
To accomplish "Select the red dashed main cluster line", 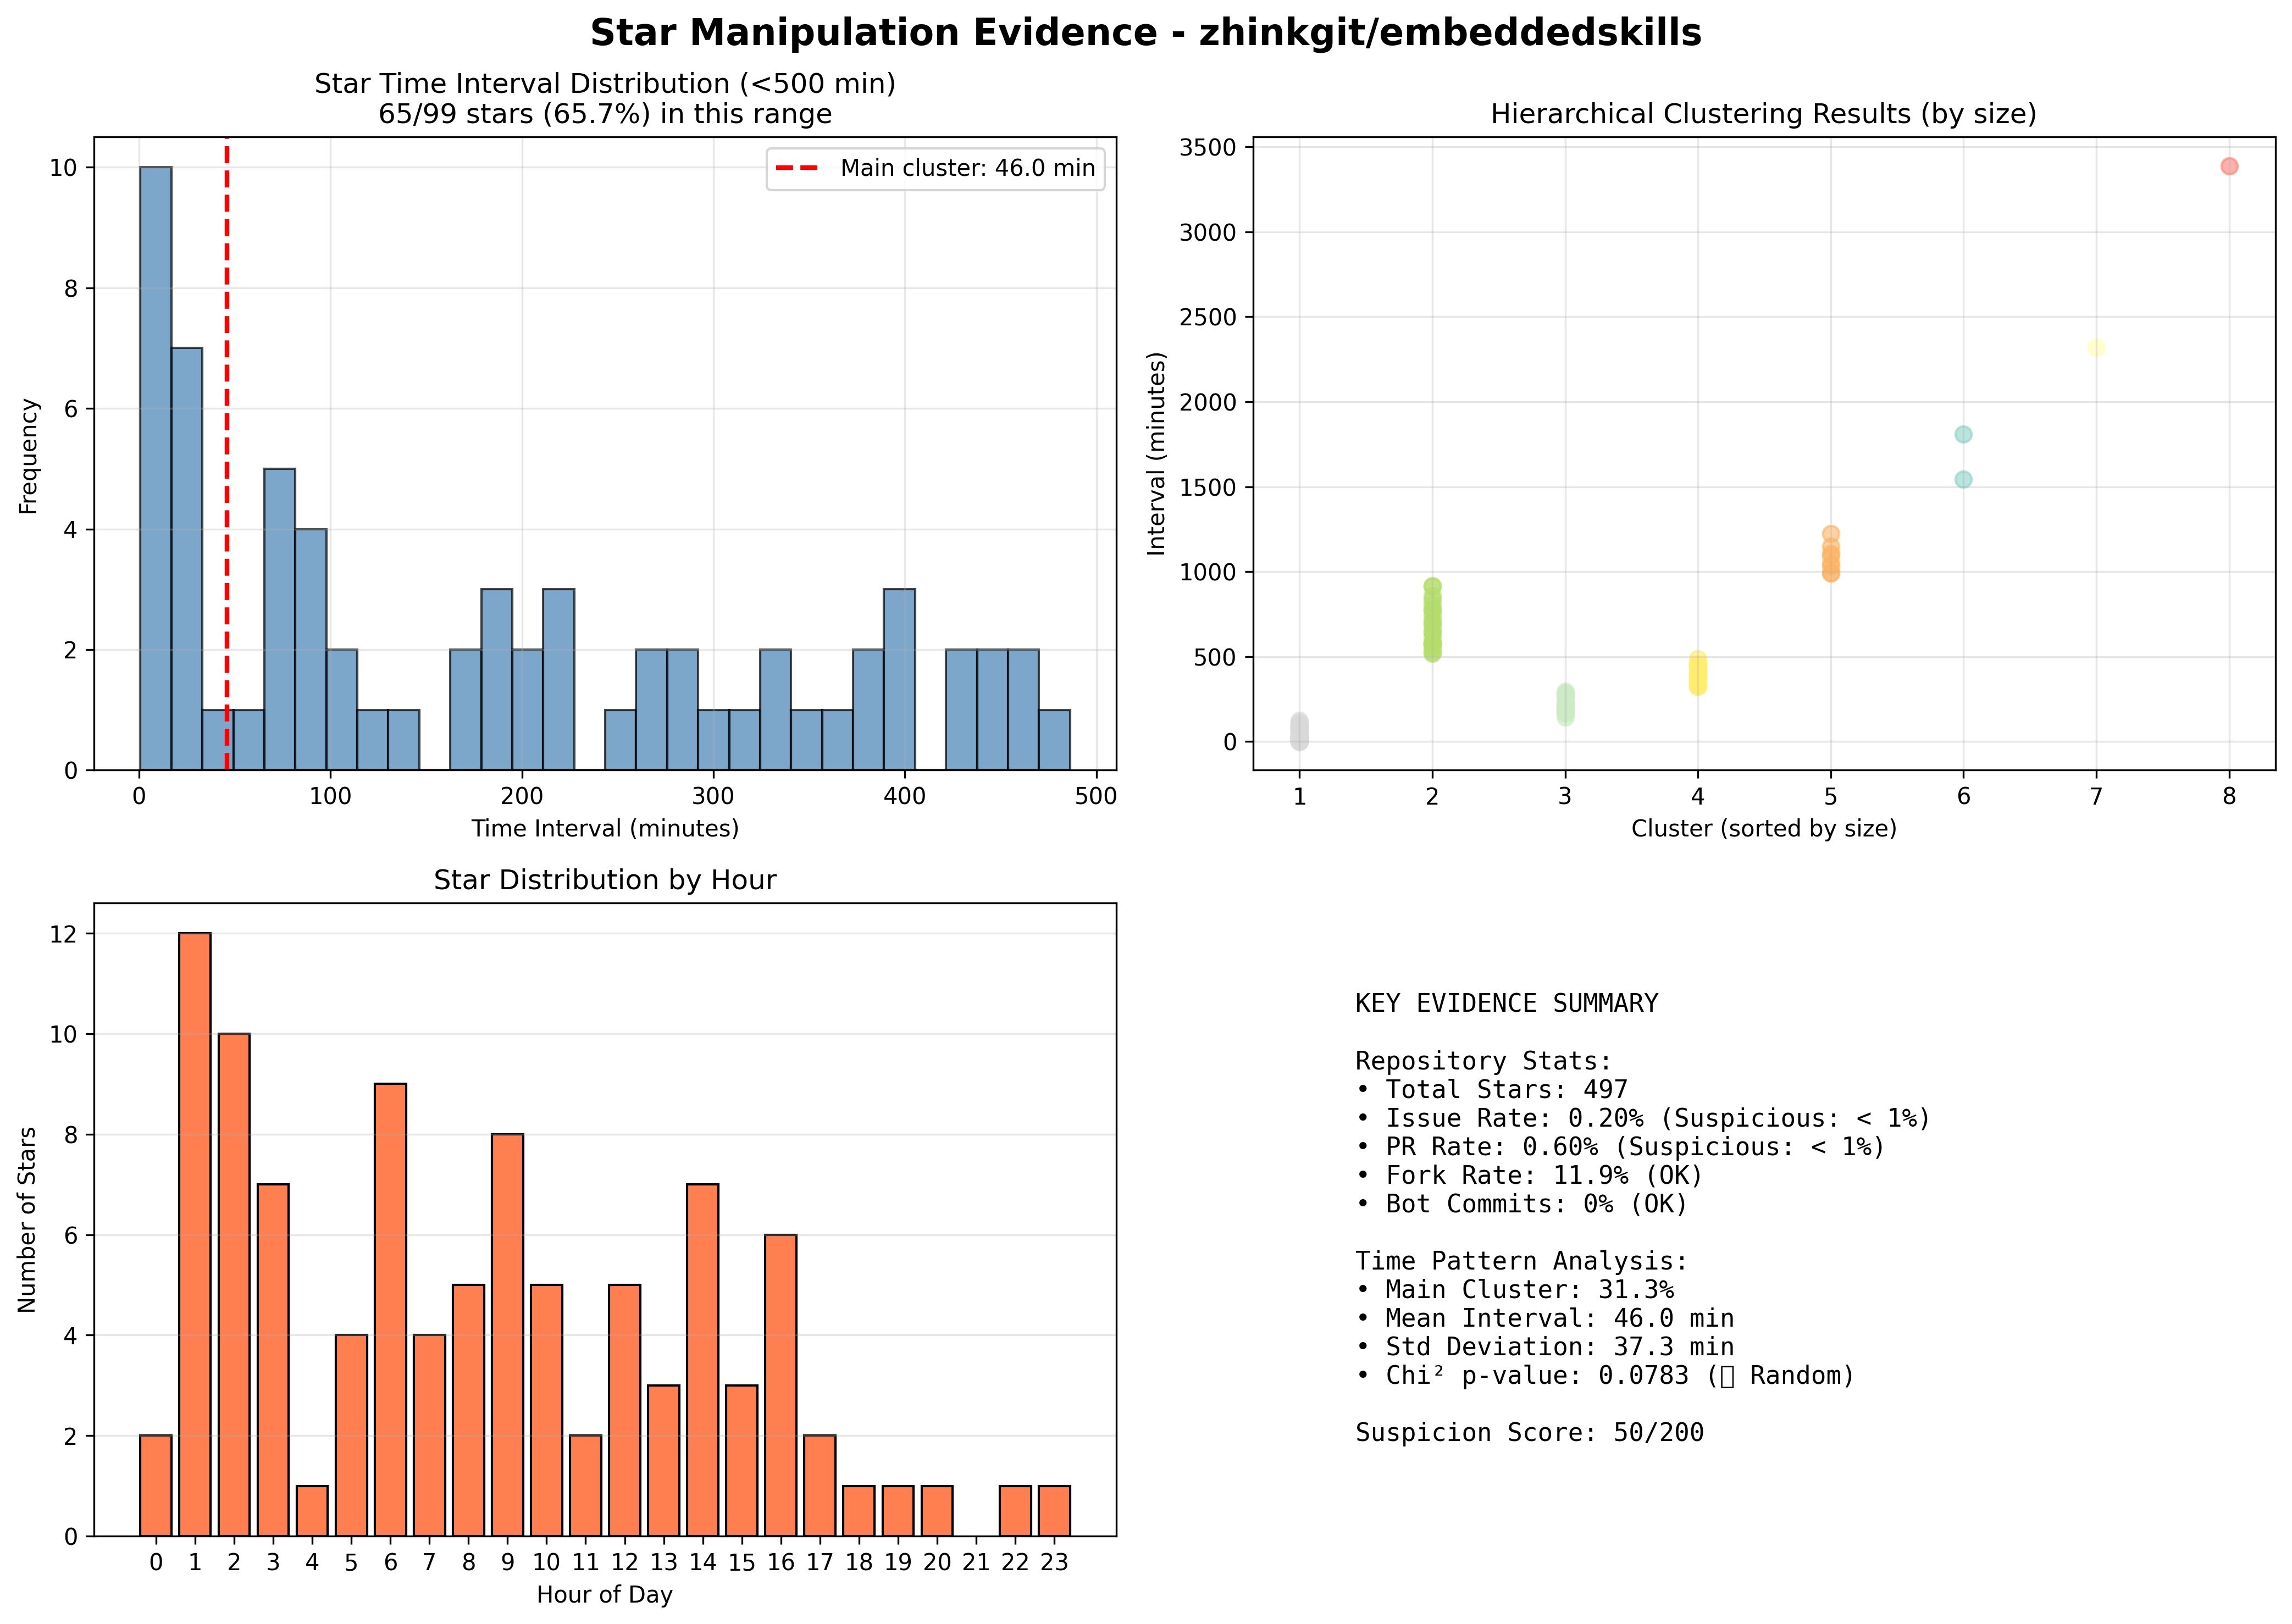I will [x=227, y=455].
